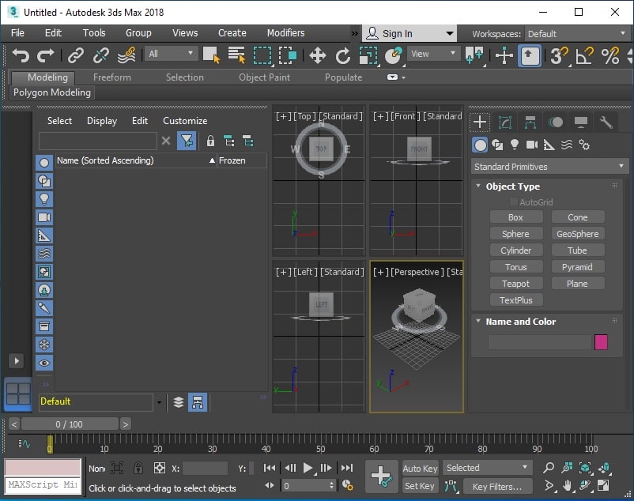The width and height of the screenshot is (634, 501).
Task: Open the Modify command panel tab
Action: 505,122
